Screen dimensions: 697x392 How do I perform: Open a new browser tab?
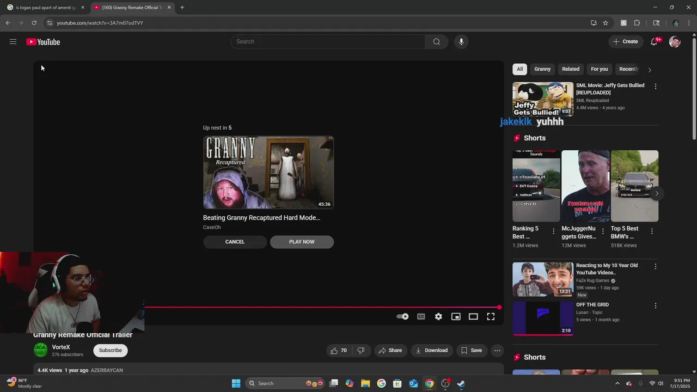[x=182, y=8]
